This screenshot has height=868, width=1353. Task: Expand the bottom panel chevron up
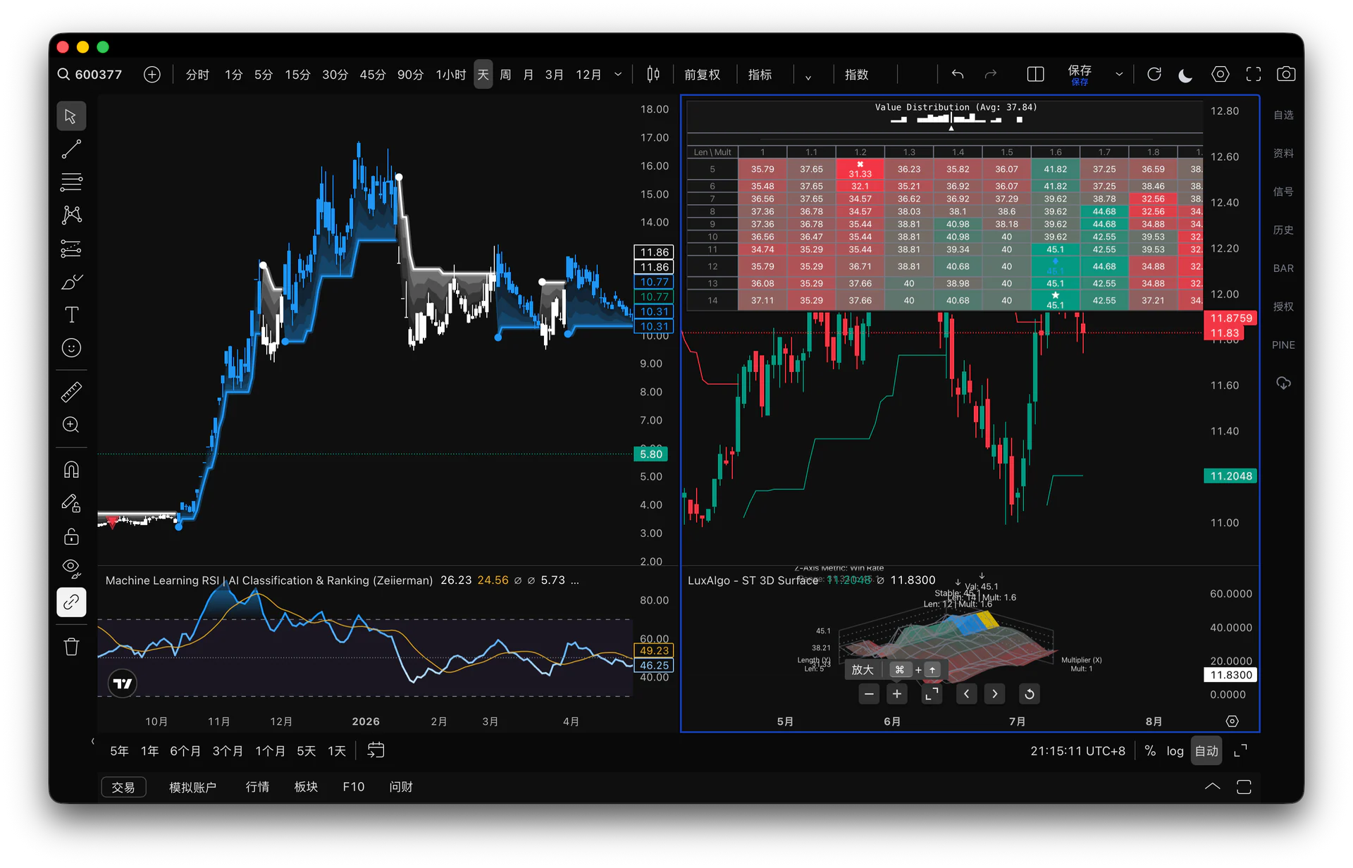point(1212,786)
